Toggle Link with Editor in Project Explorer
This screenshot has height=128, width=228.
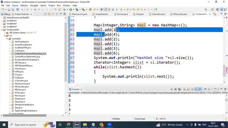[x=49, y=14]
